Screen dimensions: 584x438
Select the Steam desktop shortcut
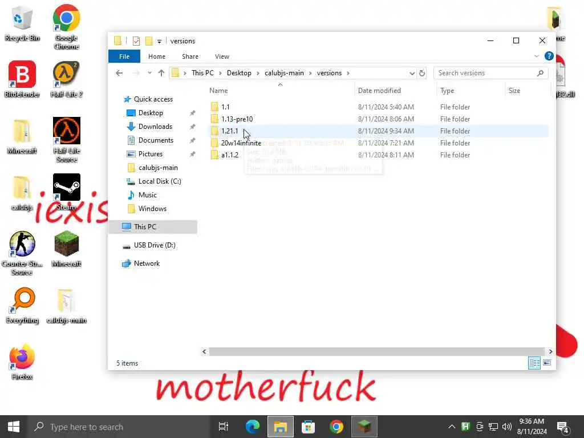[x=66, y=192]
